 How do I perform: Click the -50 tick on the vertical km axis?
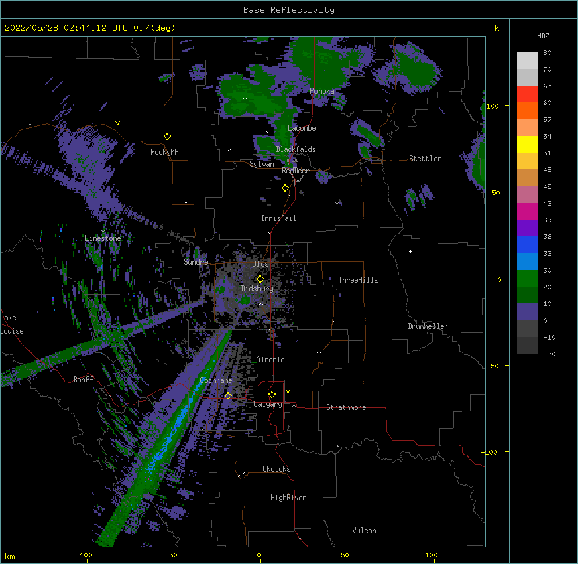[492, 366]
